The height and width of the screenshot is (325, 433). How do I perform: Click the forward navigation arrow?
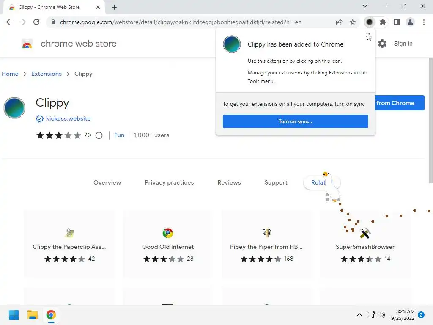point(23,22)
